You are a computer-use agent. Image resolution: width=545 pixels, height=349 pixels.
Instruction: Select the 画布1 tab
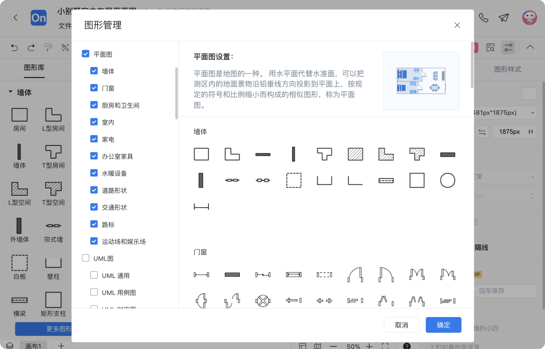[x=33, y=345]
